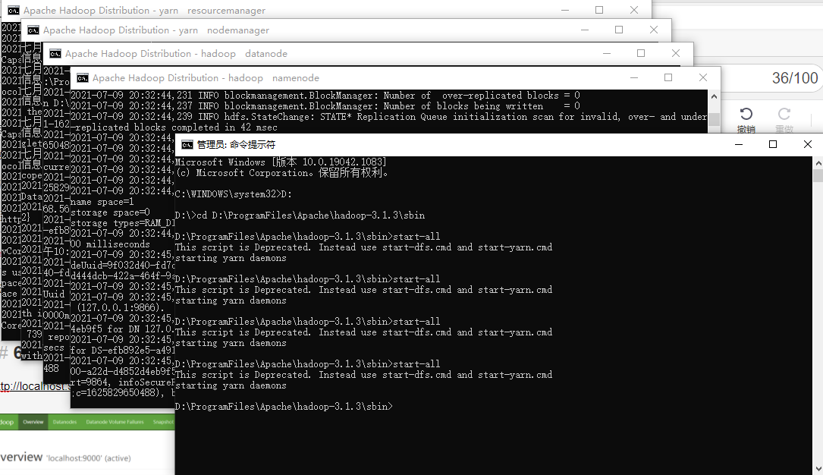
Task: Click the 36/100 counter text
Action: (x=795, y=78)
